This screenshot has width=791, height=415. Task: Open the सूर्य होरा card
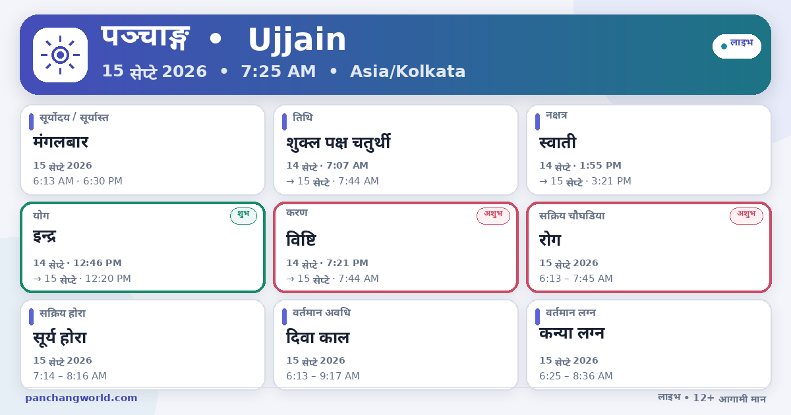click(x=142, y=345)
